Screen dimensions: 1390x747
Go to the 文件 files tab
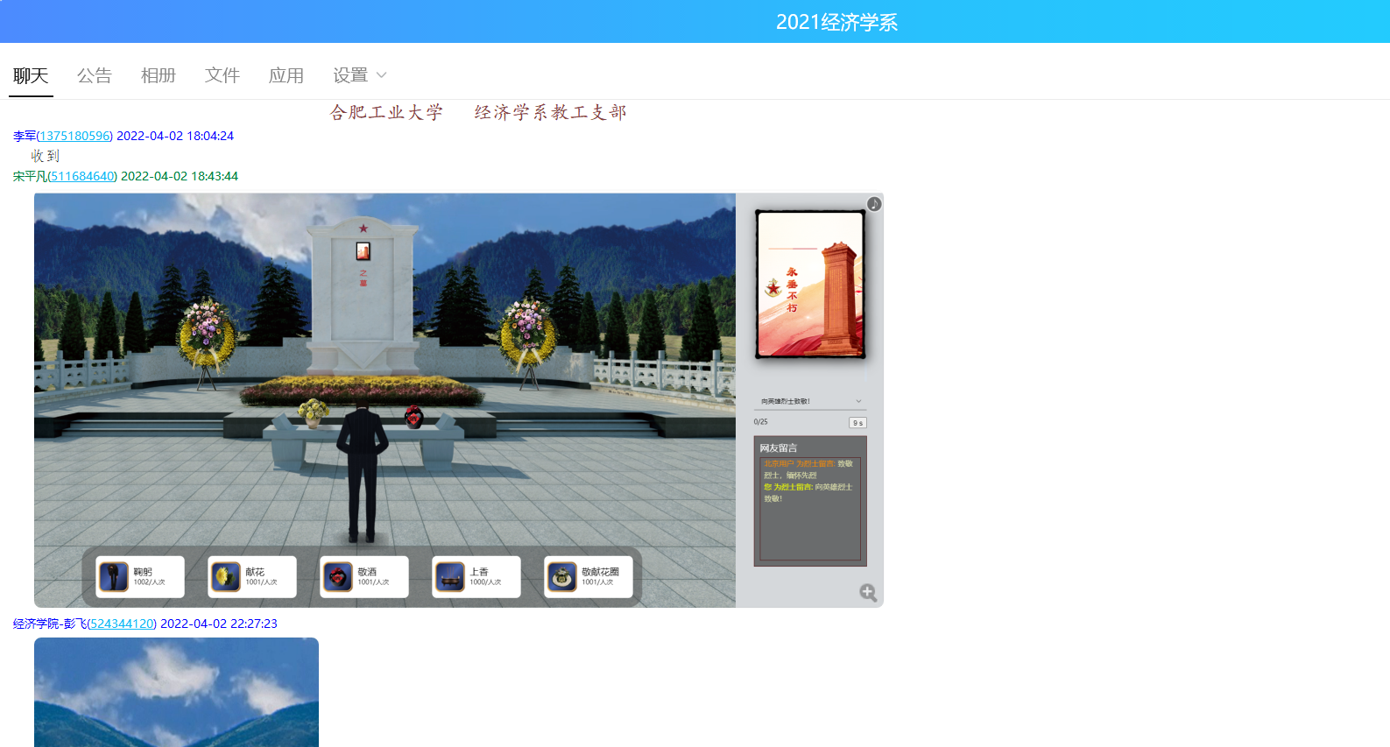pos(222,75)
